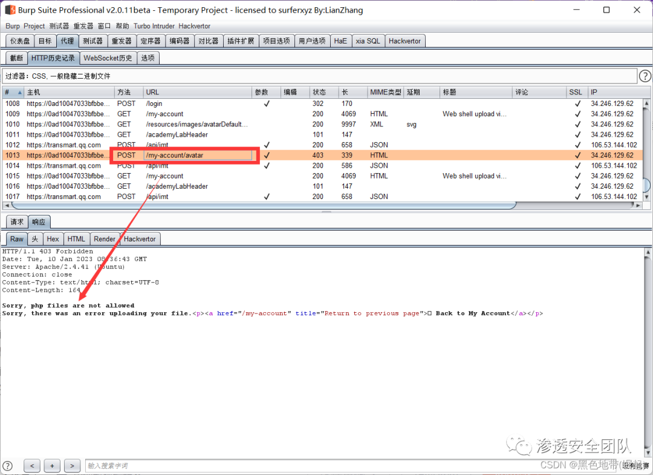Switch to the 对比器 tab
The height and width of the screenshot is (475, 653).
[208, 41]
